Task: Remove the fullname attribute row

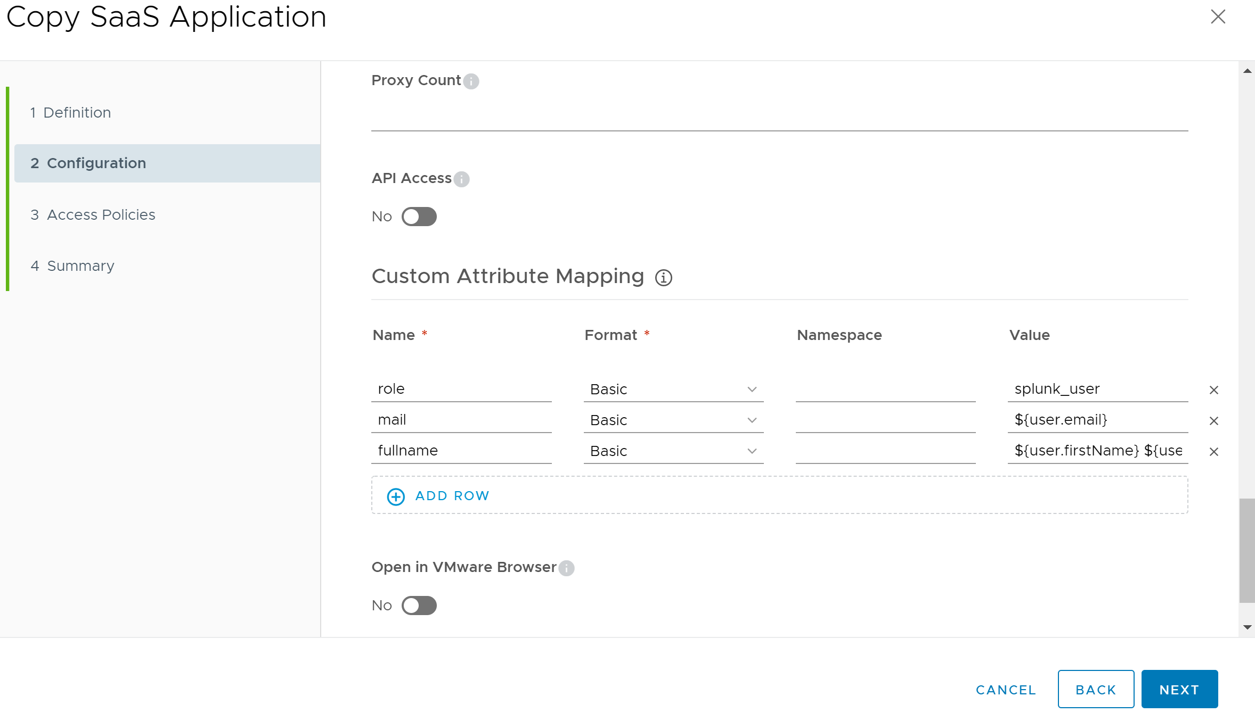Action: [x=1213, y=452]
